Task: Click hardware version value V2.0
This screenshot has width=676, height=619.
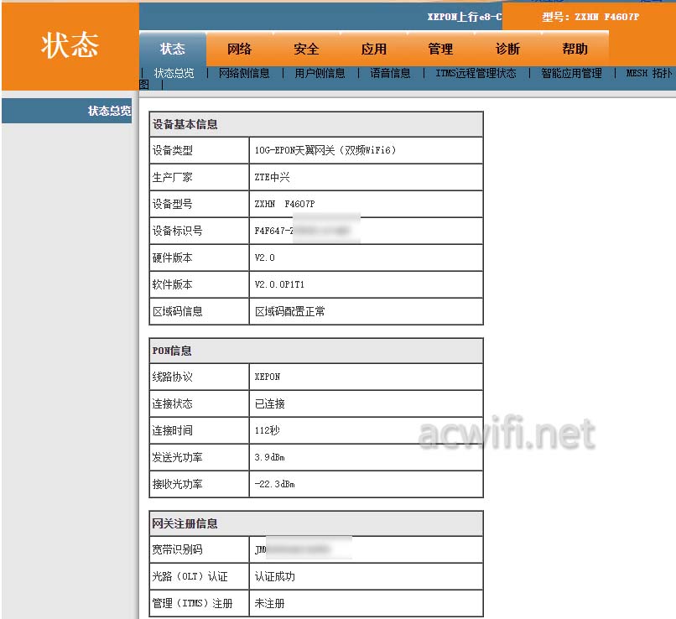Action: click(264, 257)
